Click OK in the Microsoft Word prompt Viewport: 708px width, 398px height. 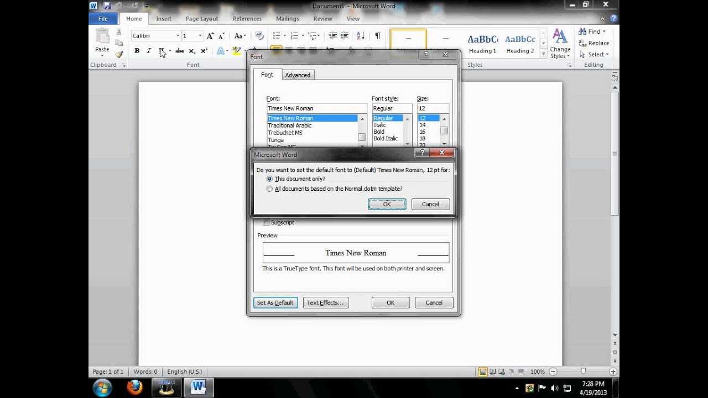(387, 204)
